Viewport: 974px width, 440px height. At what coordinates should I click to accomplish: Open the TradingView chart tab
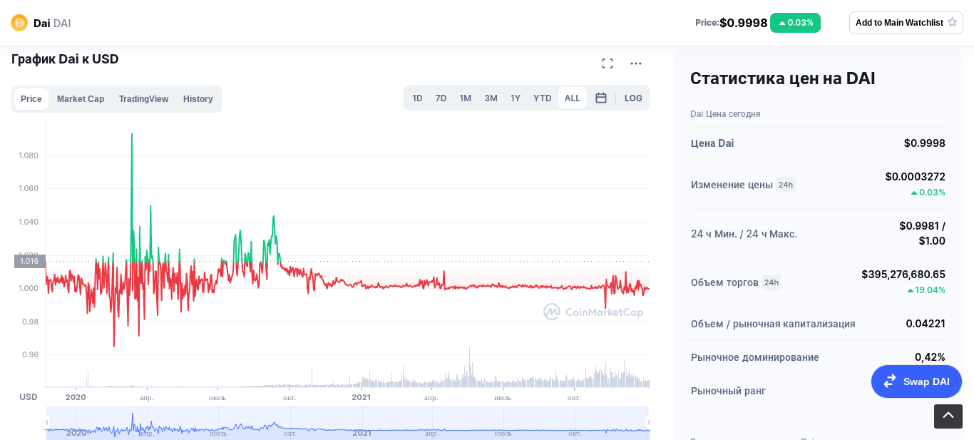143,99
